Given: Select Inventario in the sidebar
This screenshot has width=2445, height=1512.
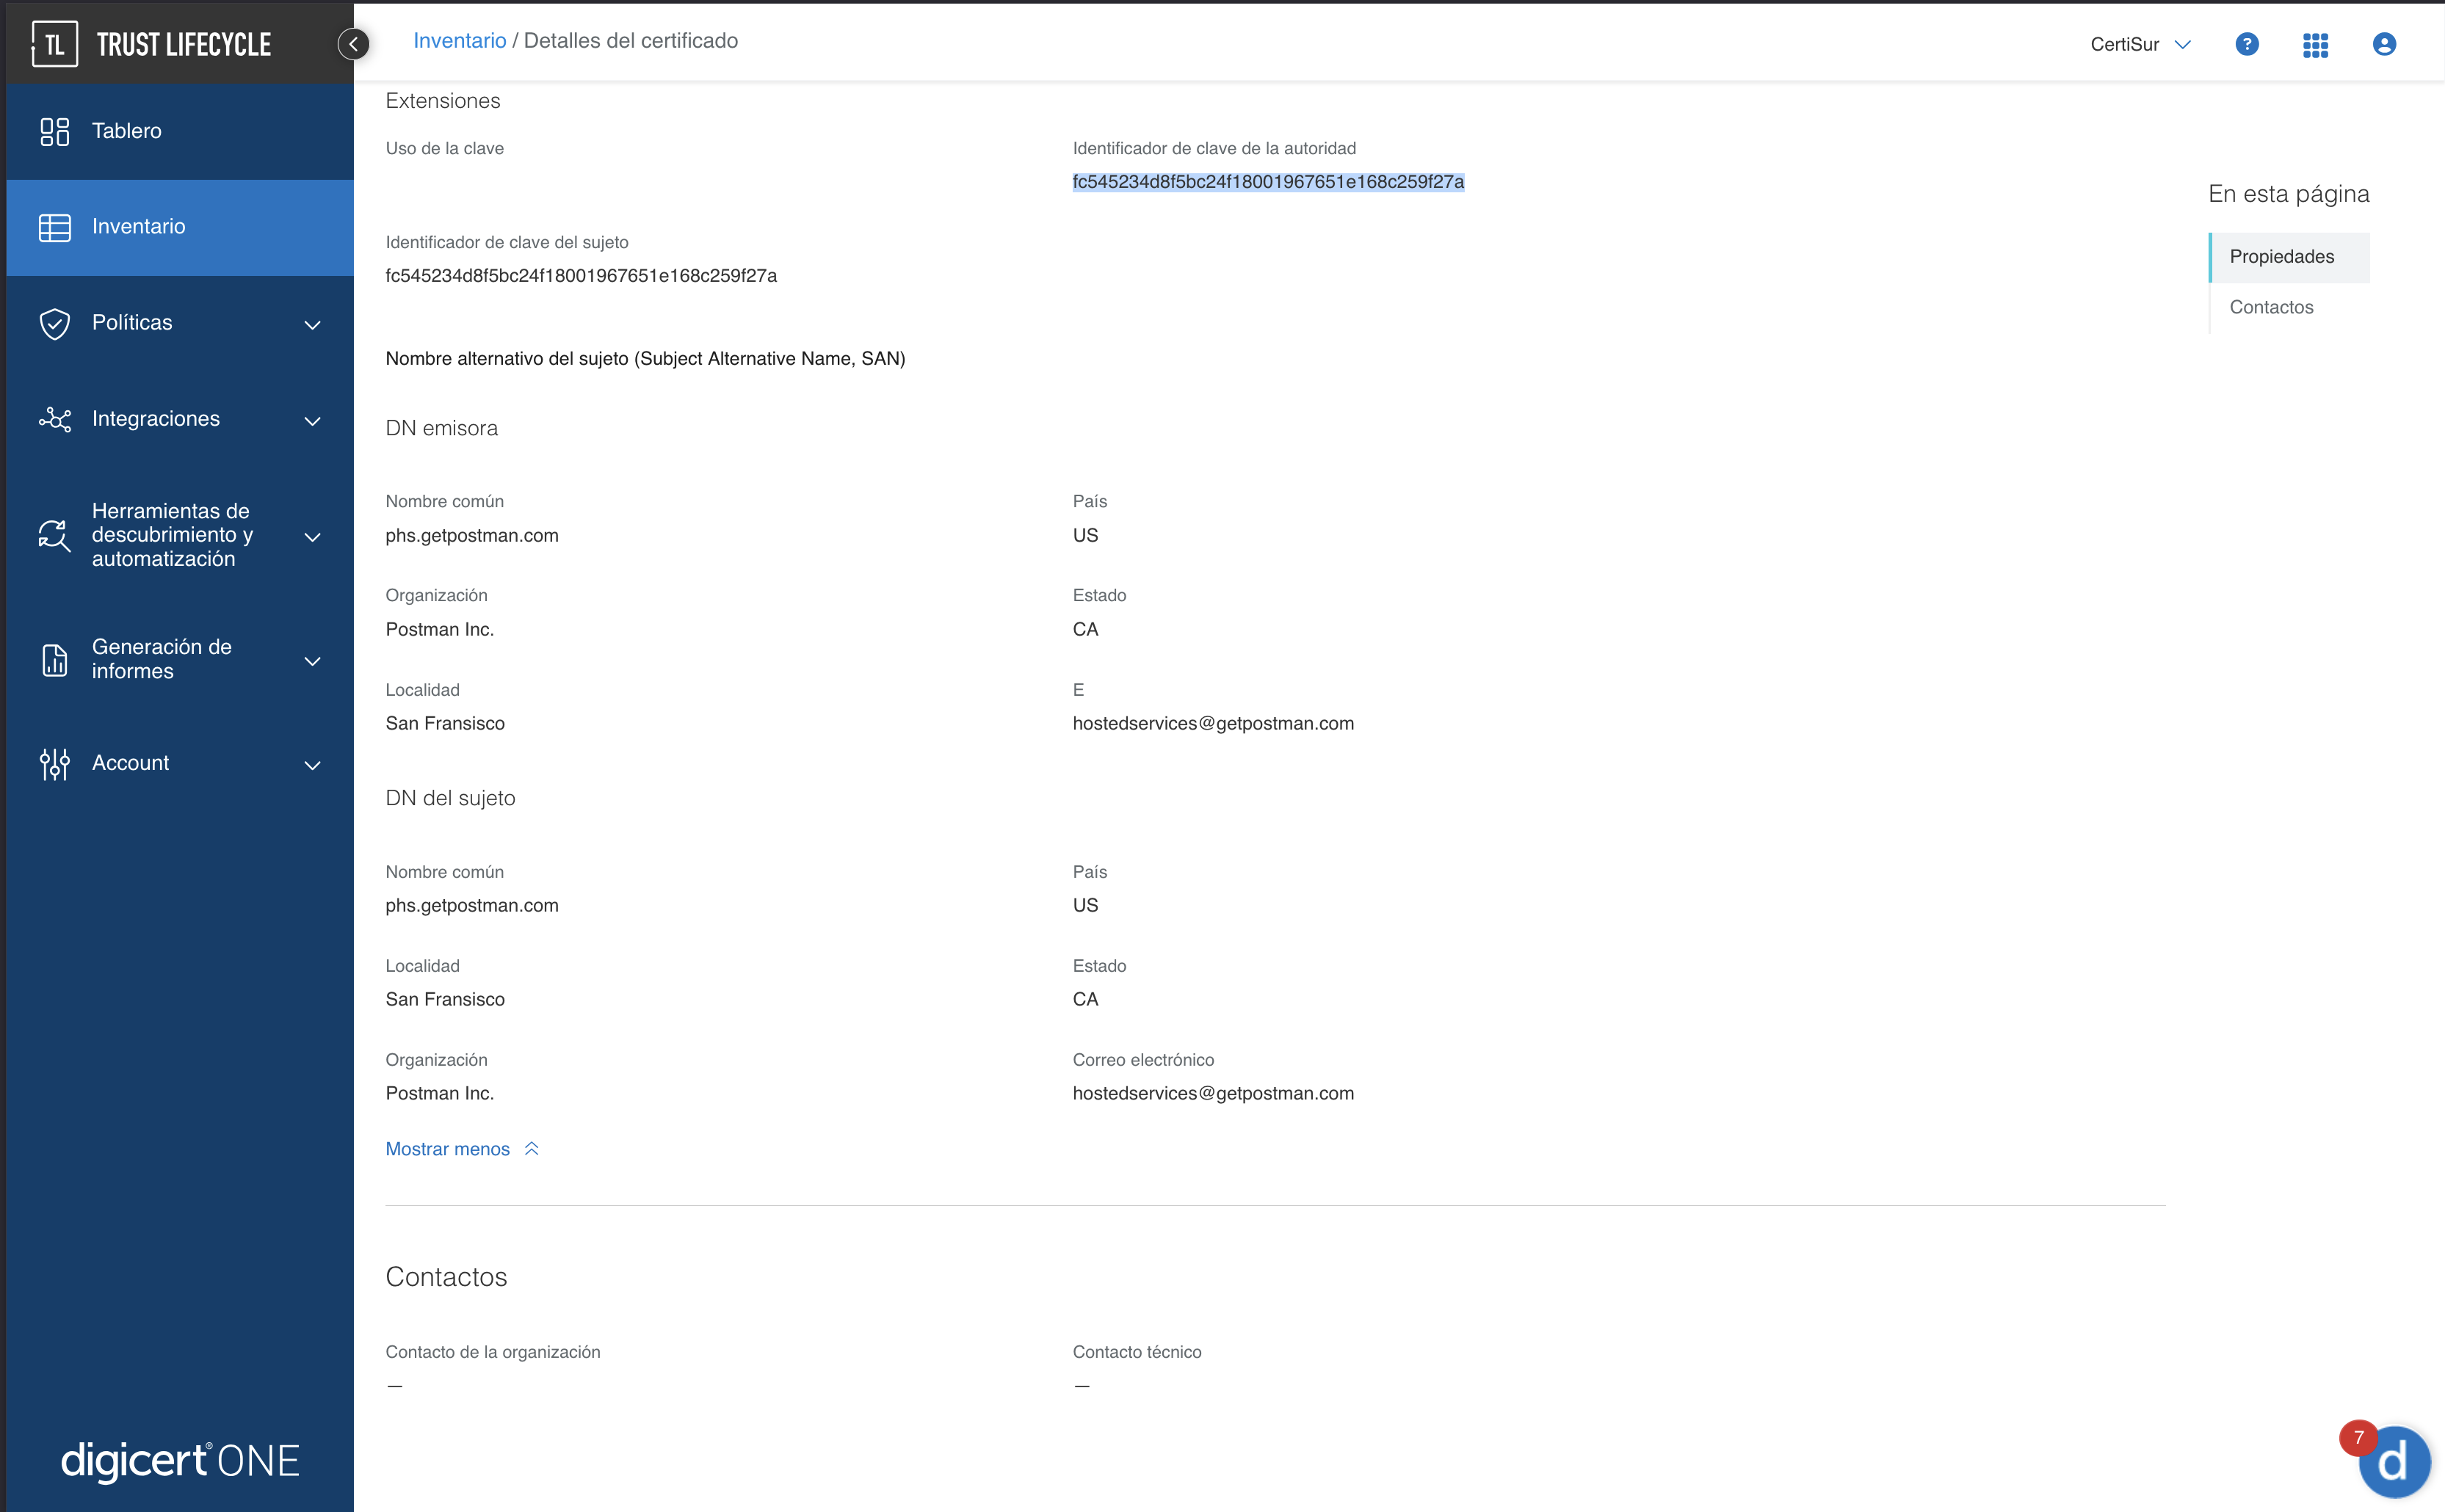Looking at the screenshot, I should click(x=180, y=227).
